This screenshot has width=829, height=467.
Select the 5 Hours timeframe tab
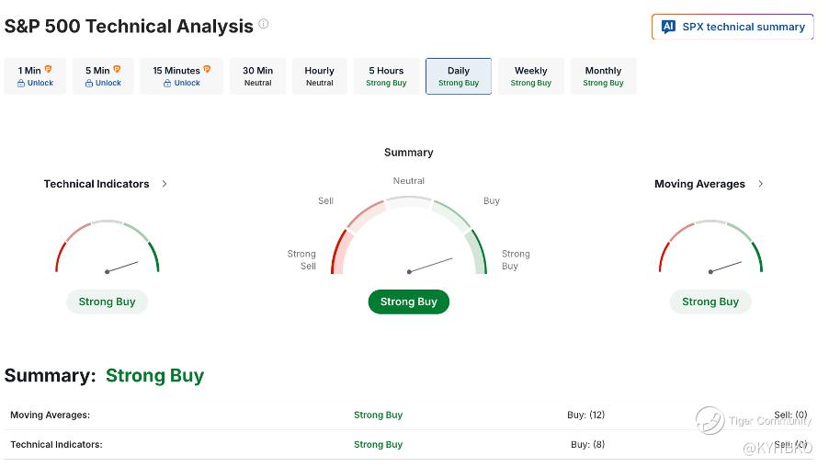click(386, 76)
